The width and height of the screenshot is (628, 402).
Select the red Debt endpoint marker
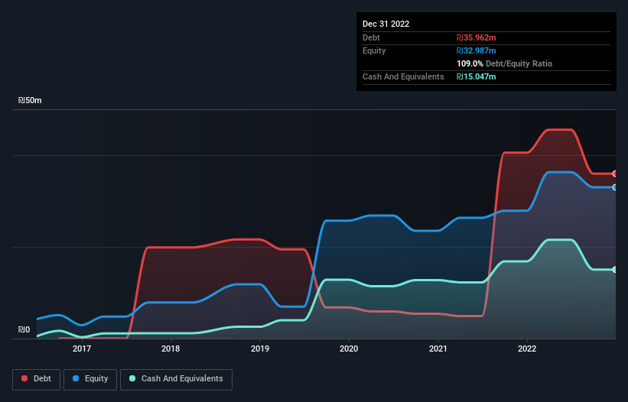click(x=615, y=173)
